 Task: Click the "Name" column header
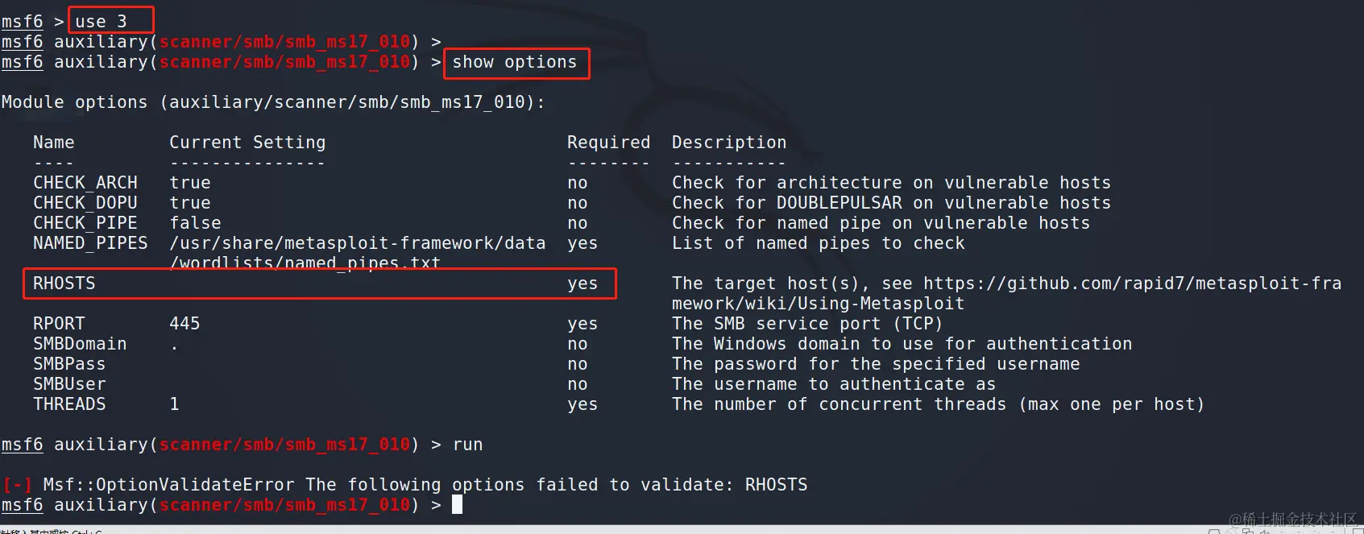[54, 143]
